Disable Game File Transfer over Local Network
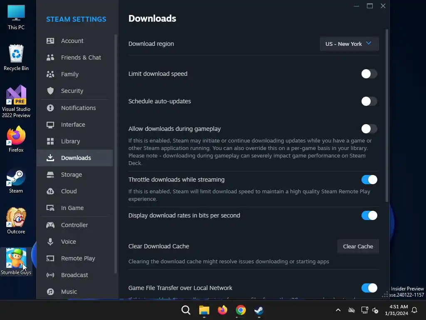The height and width of the screenshot is (320, 426). pos(369,288)
